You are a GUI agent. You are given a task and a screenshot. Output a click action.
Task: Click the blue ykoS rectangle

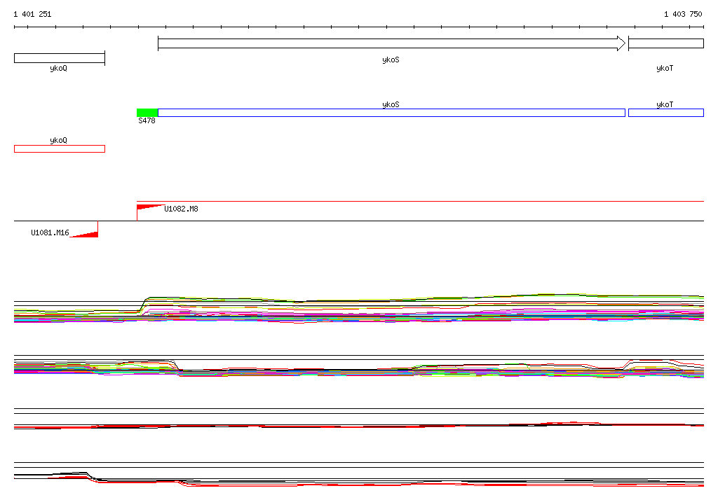[x=391, y=113]
